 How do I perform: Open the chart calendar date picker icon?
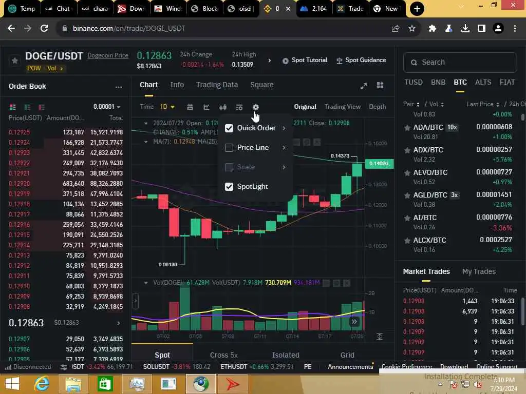[190, 107]
